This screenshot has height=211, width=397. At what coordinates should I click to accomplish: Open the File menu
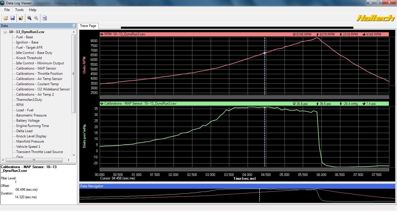click(x=7, y=10)
